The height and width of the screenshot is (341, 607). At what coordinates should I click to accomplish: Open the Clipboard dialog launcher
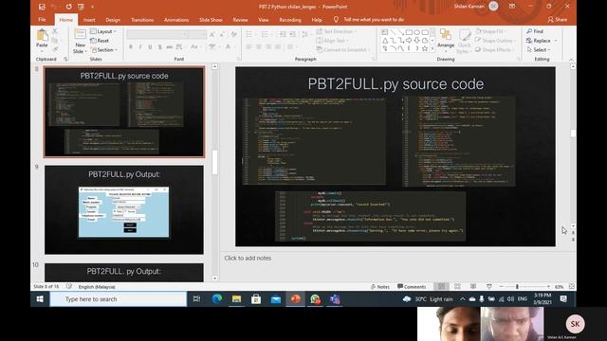(65, 59)
